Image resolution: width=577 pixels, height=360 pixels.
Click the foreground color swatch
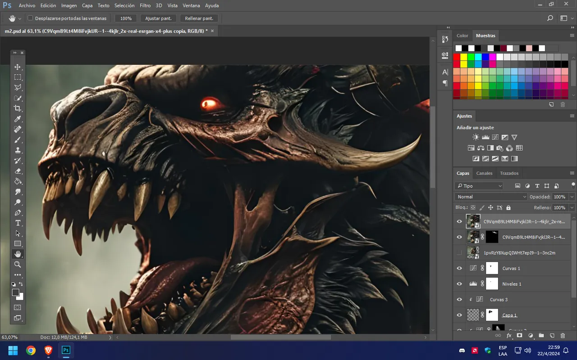(16, 292)
